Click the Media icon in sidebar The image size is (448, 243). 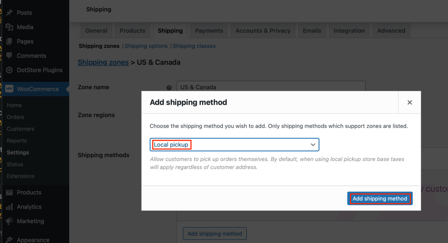[x=10, y=27]
